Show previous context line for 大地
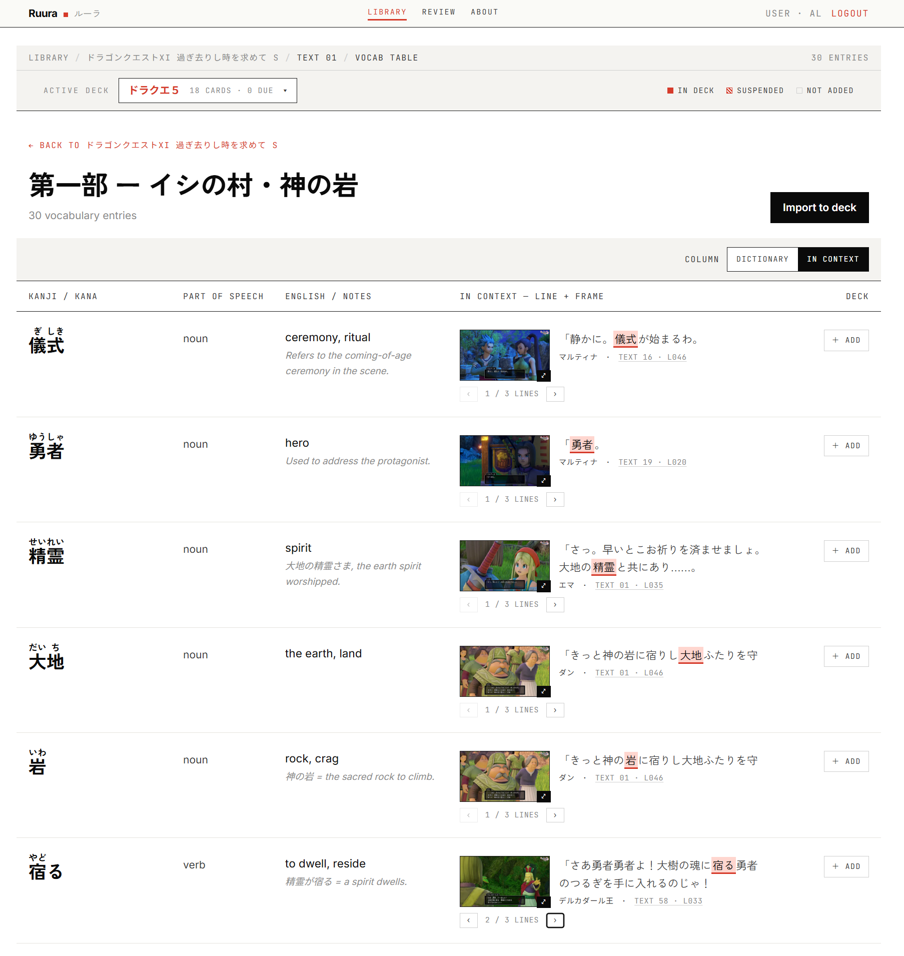The image size is (904, 956). tap(469, 710)
